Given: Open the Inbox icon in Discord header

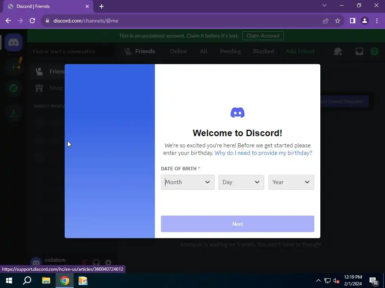Looking at the screenshot, I should click(359, 51).
